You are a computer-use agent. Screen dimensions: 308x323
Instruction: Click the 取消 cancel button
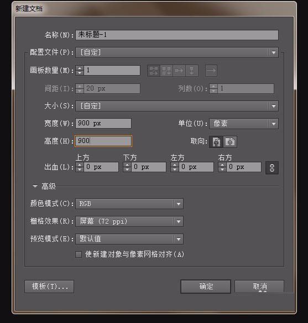(259, 287)
